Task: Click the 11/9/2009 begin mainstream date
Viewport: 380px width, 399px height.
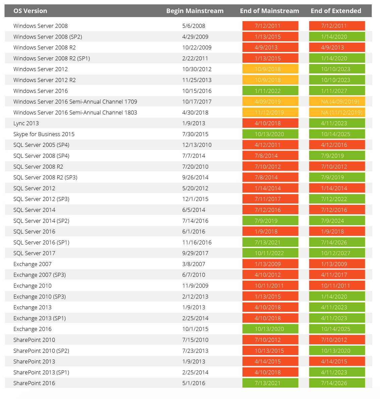Action: click(195, 286)
